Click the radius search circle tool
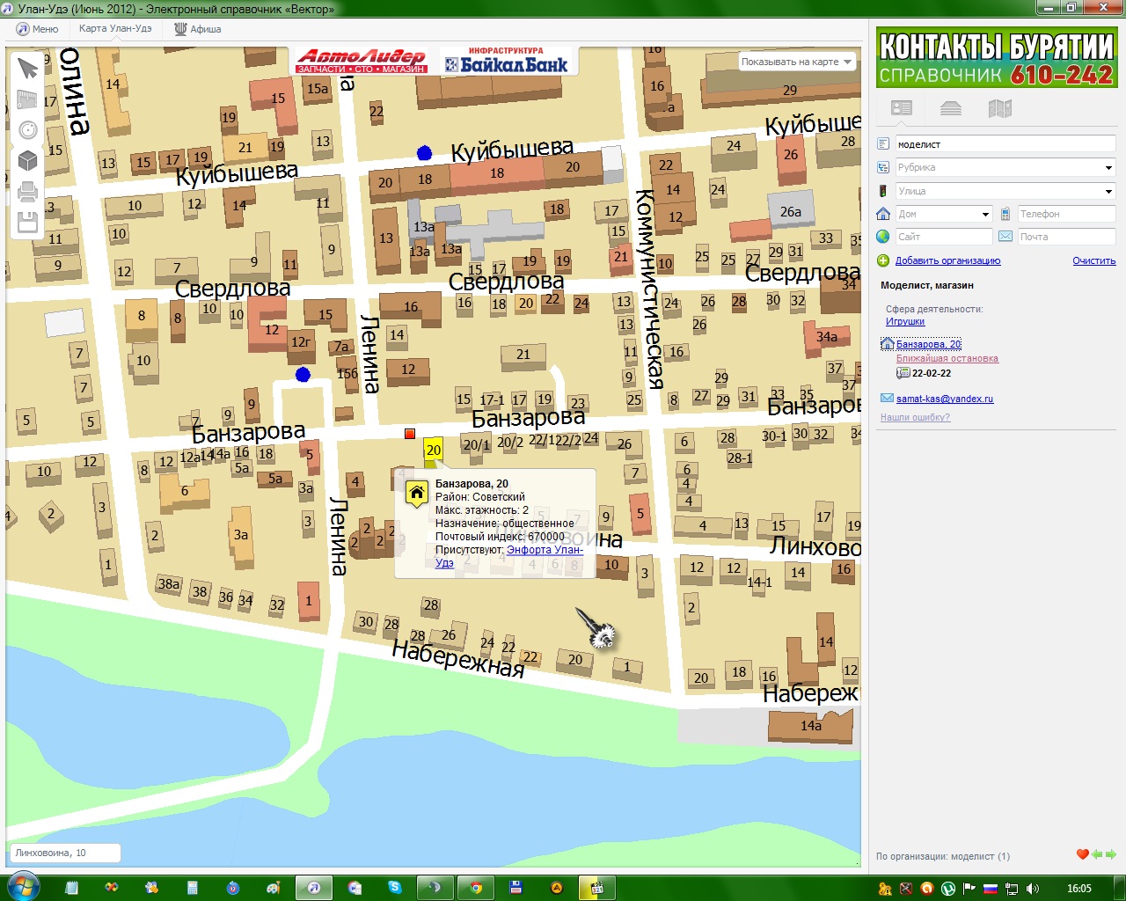 click(x=28, y=130)
